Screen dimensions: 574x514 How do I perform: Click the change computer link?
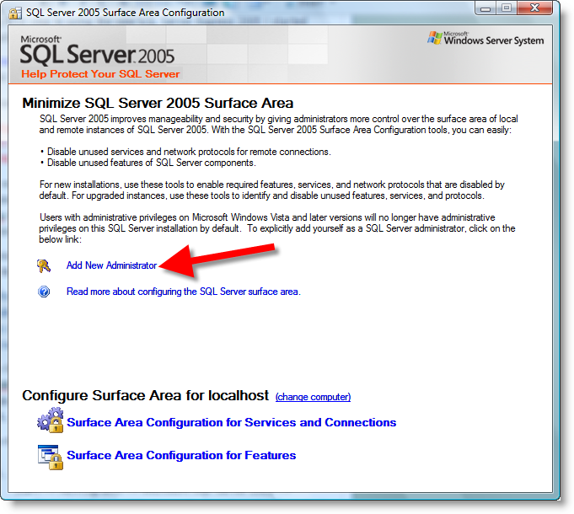(x=313, y=397)
